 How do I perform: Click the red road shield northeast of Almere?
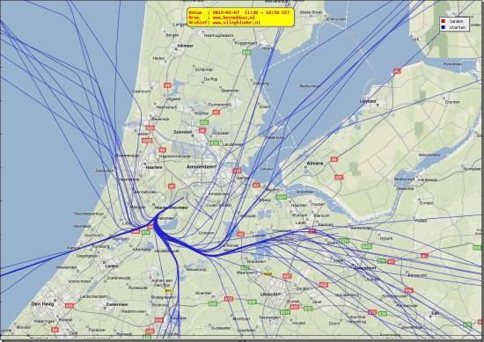tap(334, 159)
